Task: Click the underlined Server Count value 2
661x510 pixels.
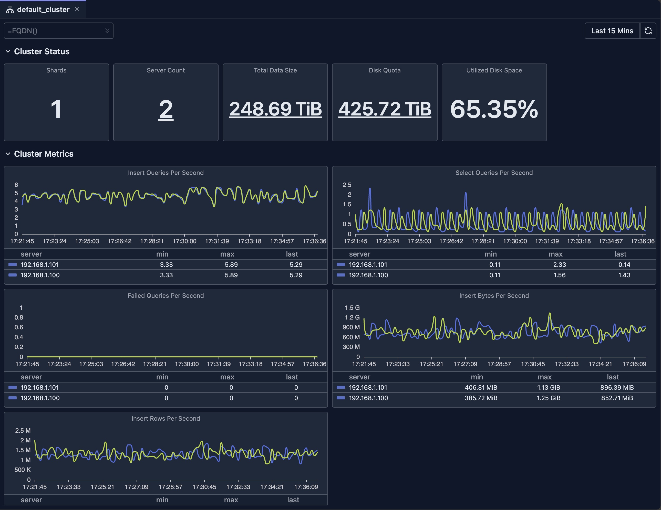Action: point(166,110)
